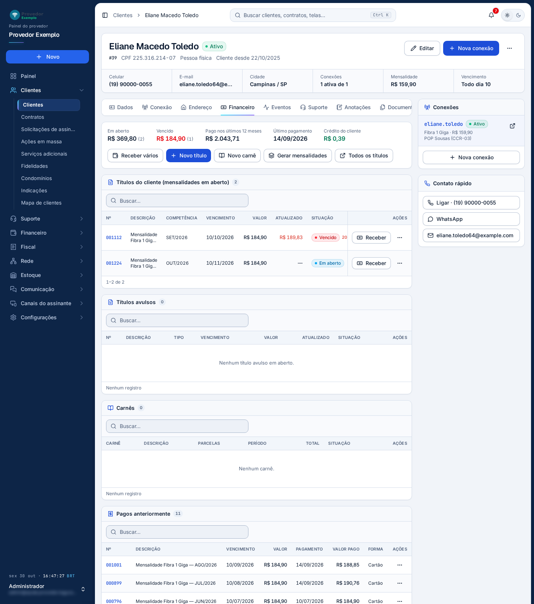534x604 pixels.
Task: Open more options next to Nova conexão
Action: 510,48
